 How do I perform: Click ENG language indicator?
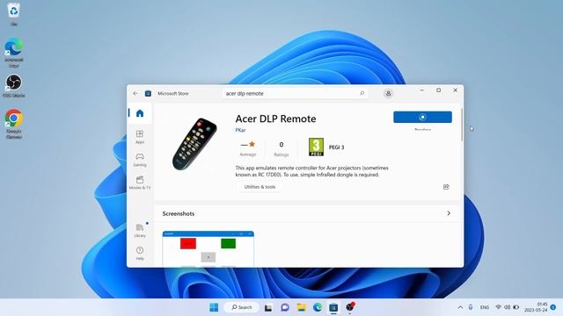point(485,307)
